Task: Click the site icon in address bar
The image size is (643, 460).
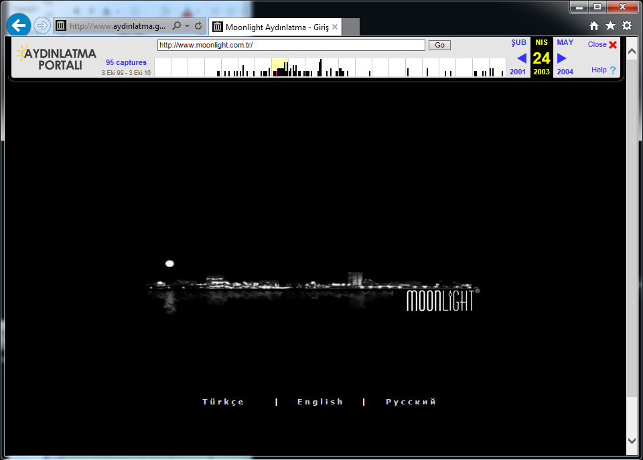Action: point(61,26)
